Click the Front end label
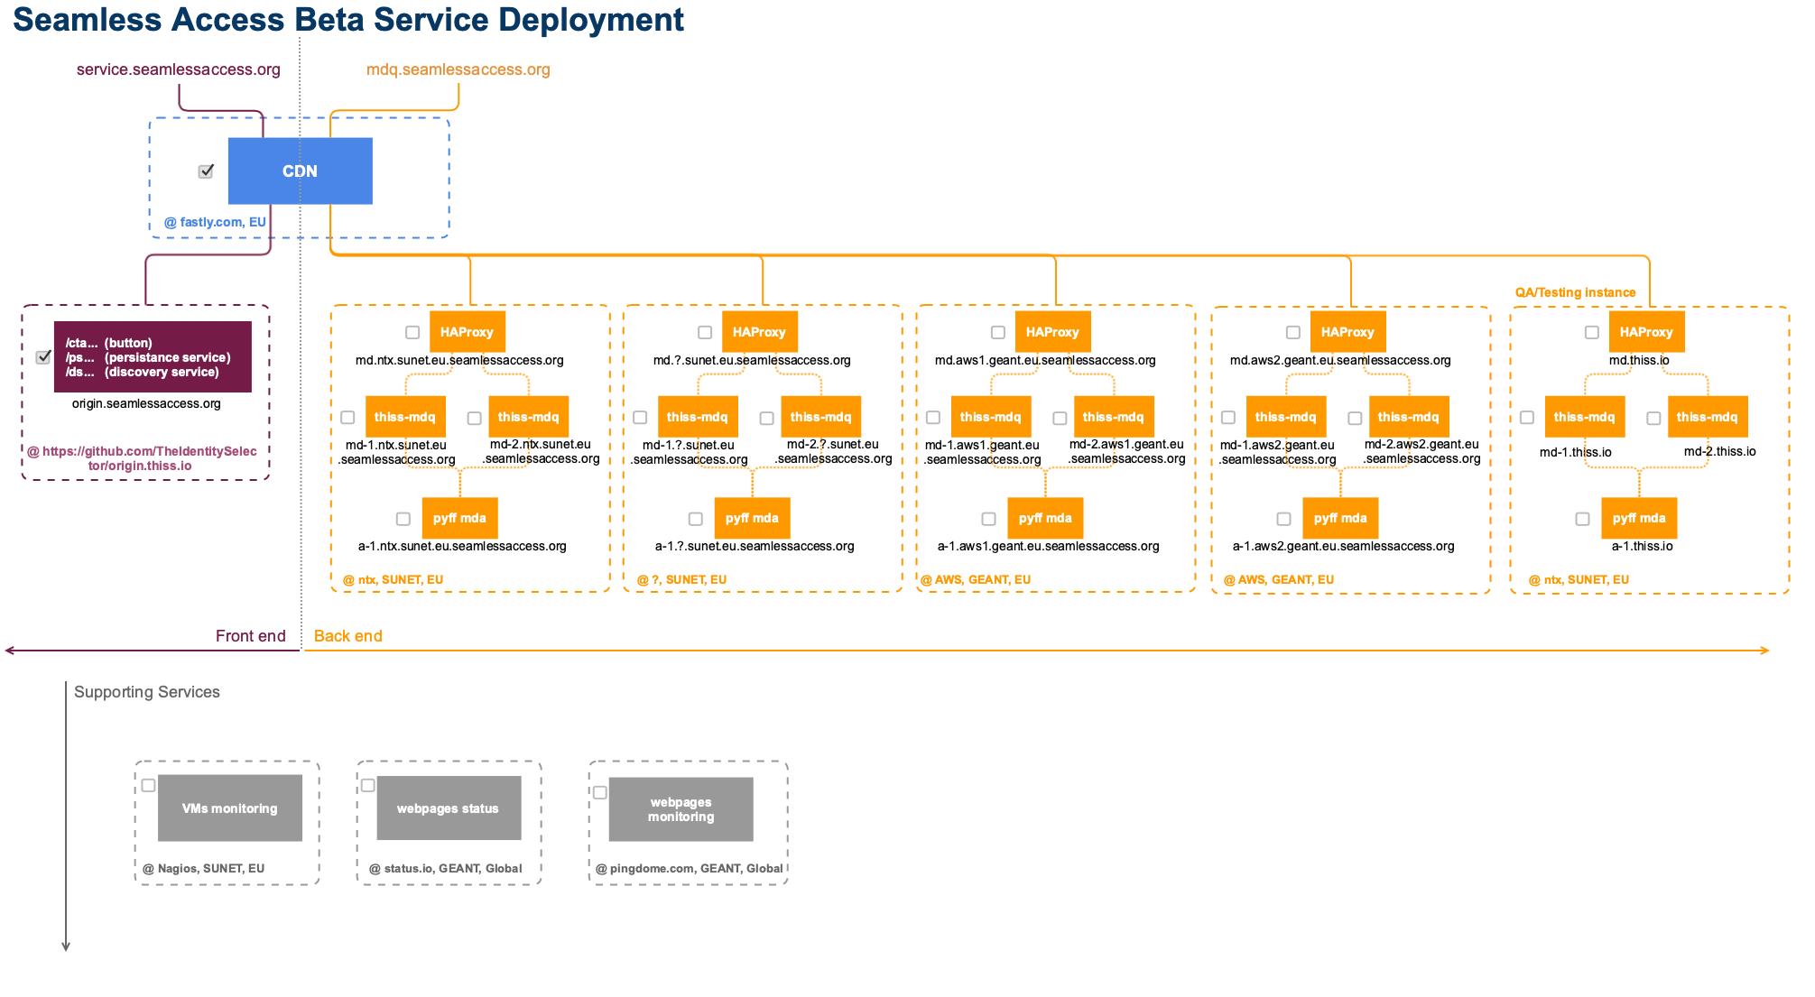 251,636
